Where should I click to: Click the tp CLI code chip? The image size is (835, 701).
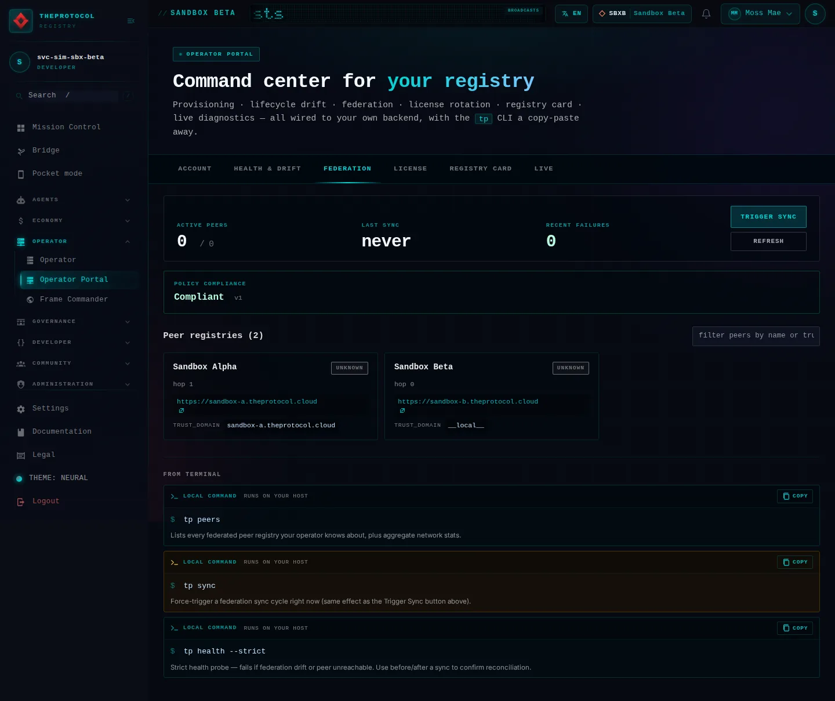pyautogui.click(x=484, y=119)
